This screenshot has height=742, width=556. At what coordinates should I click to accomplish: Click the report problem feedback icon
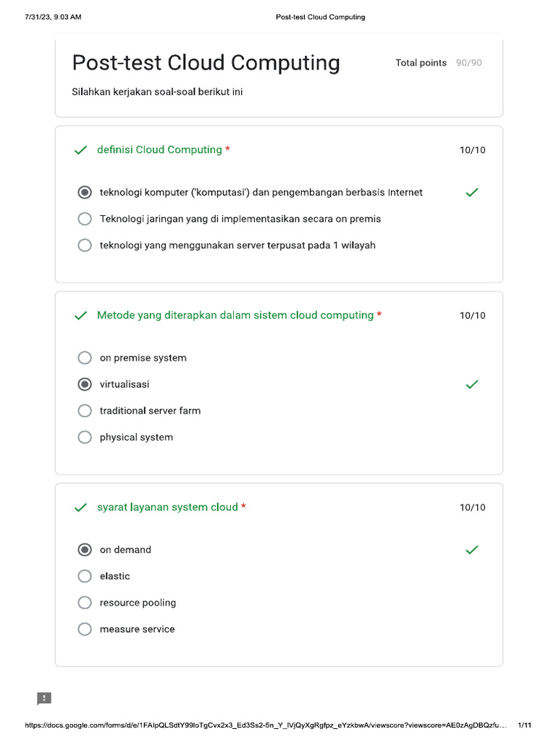(x=44, y=699)
